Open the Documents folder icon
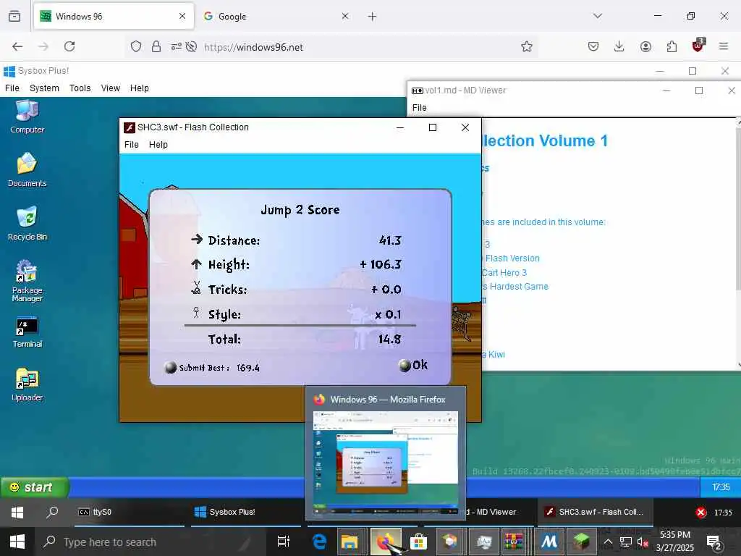741x556 pixels. tap(27, 170)
